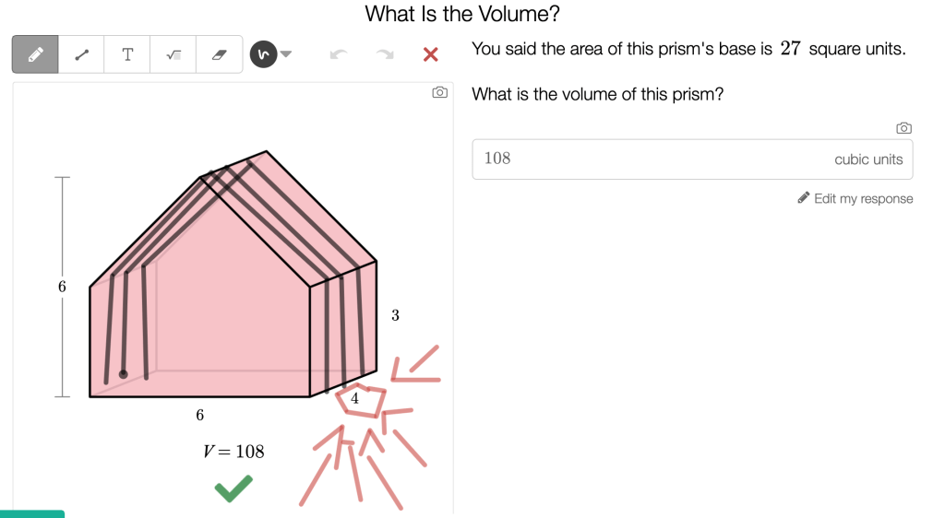Click the camera icon above answer box
The width and height of the screenshot is (945, 518).
[903, 128]
